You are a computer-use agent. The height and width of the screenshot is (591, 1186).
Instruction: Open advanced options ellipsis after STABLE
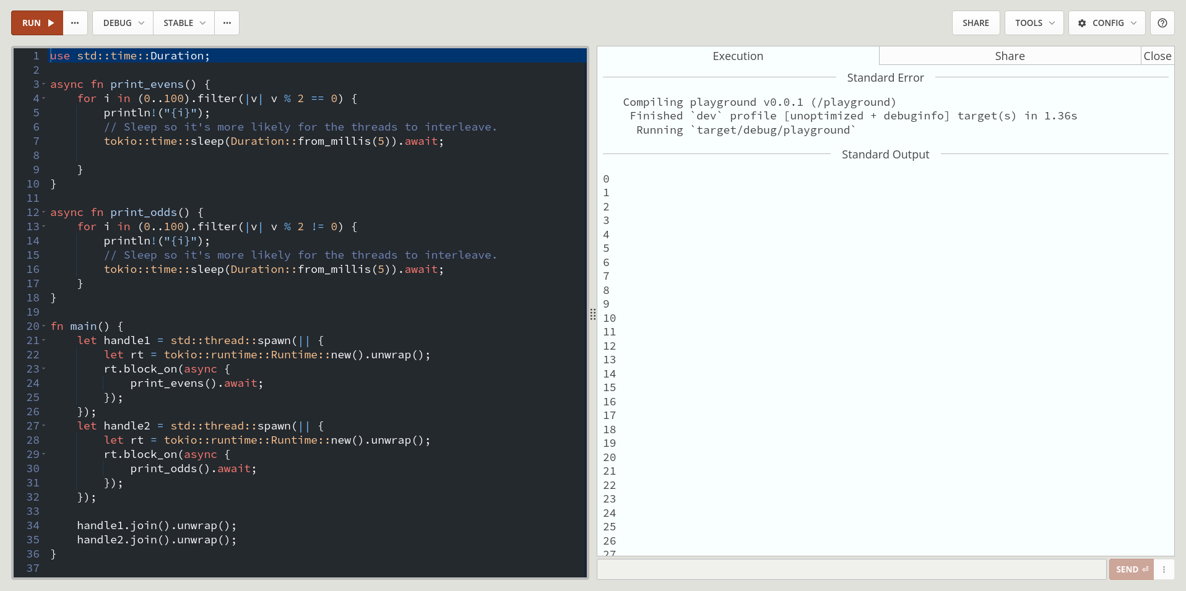tap(227, 23)
